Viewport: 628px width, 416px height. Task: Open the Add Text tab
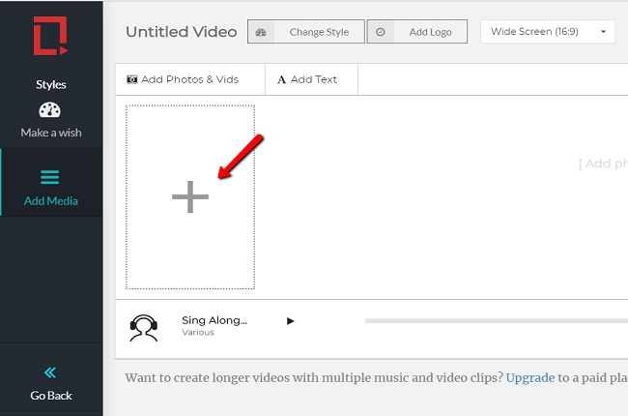click(x=307, y=79)
